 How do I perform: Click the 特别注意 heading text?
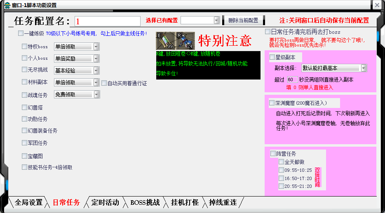(225, 40)
